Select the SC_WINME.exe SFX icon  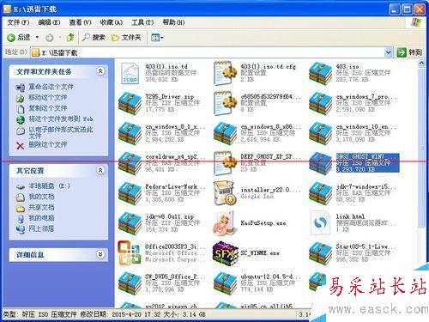226,253
